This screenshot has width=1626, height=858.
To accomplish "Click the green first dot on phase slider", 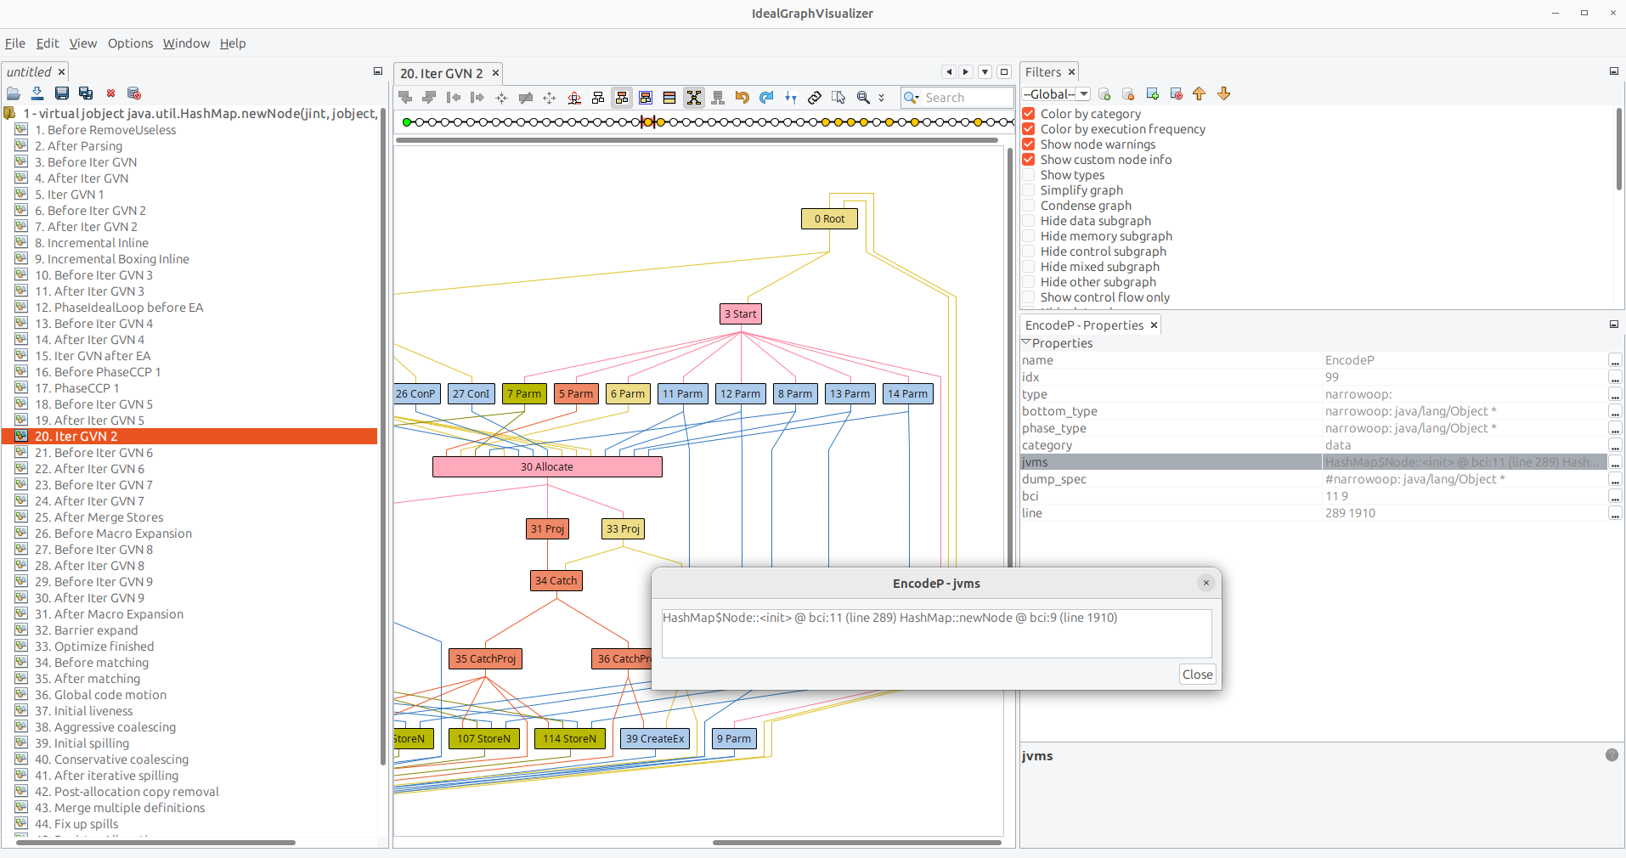I will click(x=407, y=122).
